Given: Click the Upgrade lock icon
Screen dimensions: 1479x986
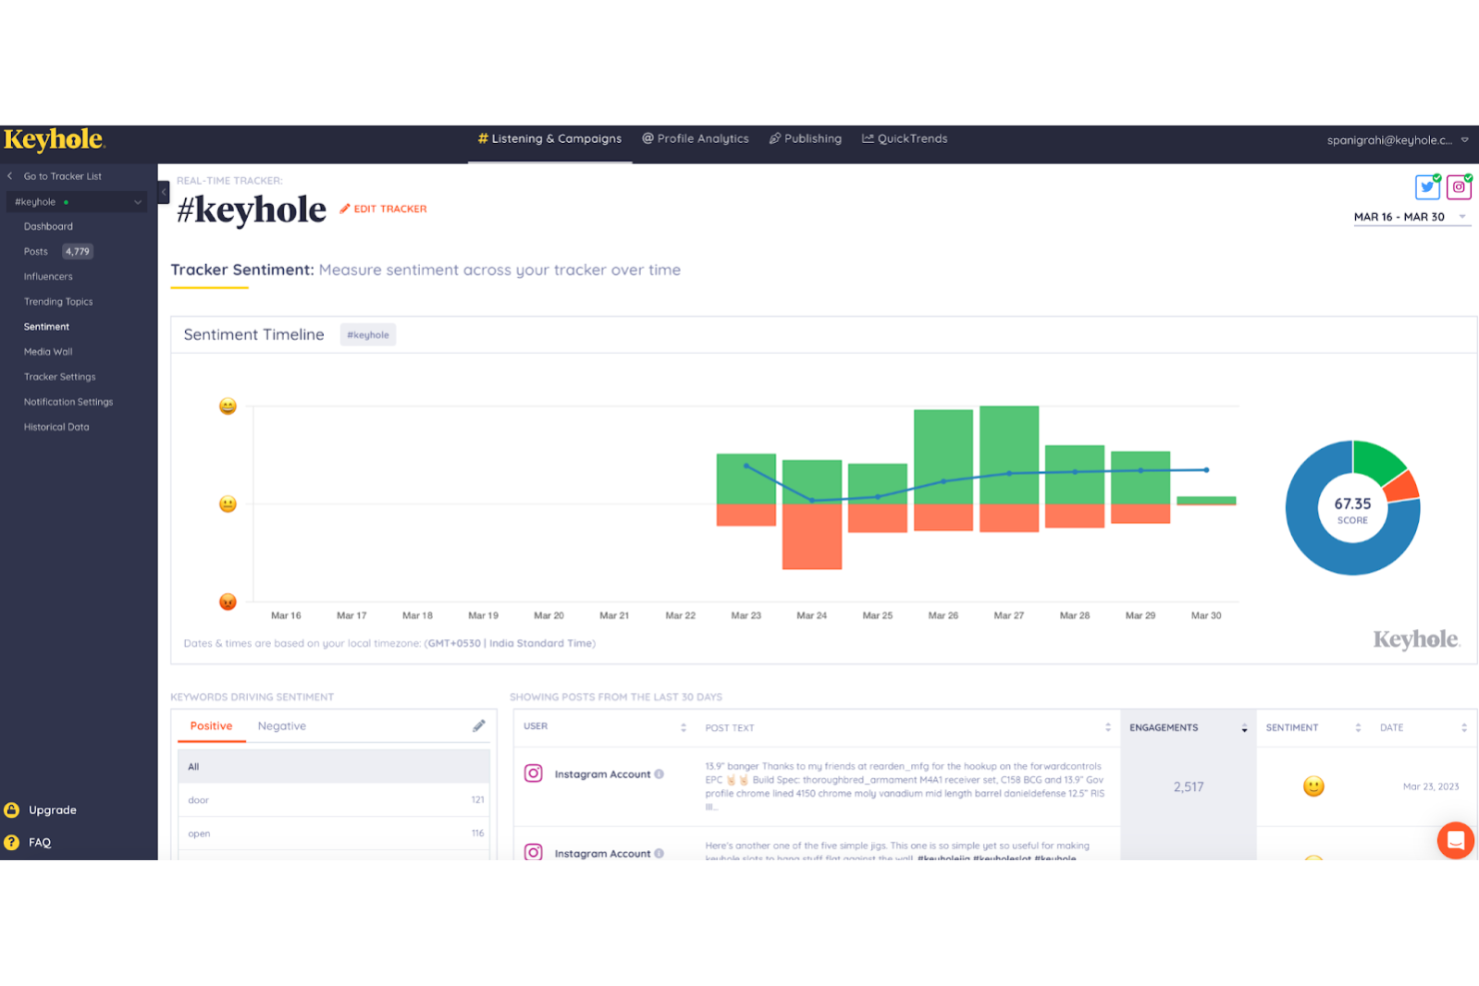Looking at the screenshot, I should (x=12, y=810).
